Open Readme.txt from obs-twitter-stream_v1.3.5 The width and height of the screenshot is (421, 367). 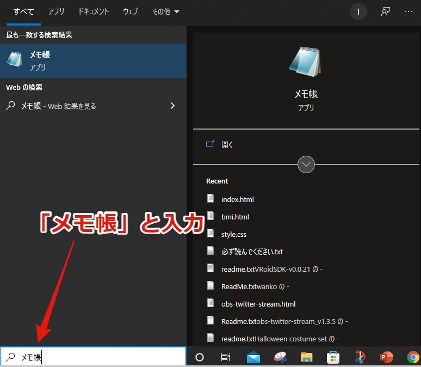[x=284, y=322]
